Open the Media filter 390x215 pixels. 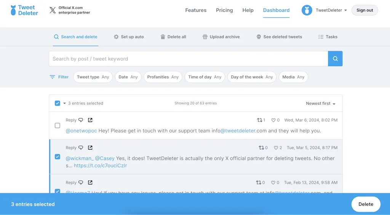click(x=293, y=77)
